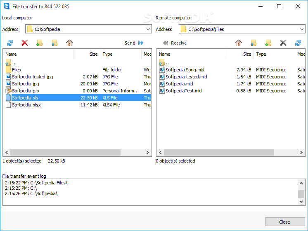Create new folder on remote computer

(268, 43)
